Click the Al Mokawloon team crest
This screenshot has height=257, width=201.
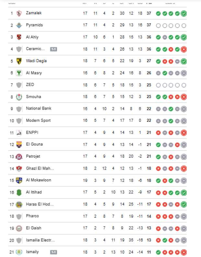coord(19,181)
